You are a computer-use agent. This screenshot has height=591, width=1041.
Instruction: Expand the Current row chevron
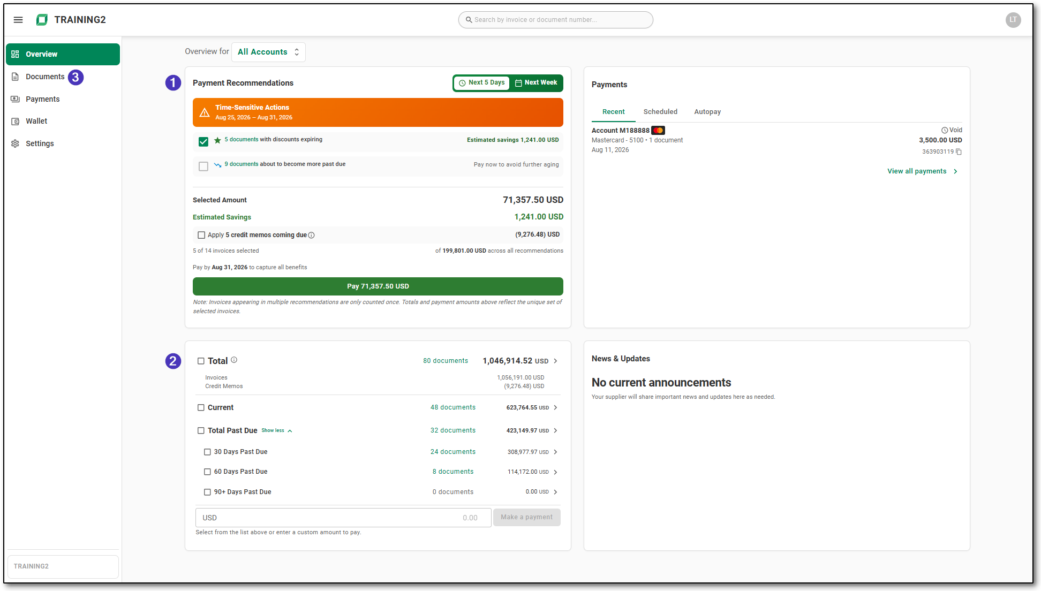pos(555,407)
